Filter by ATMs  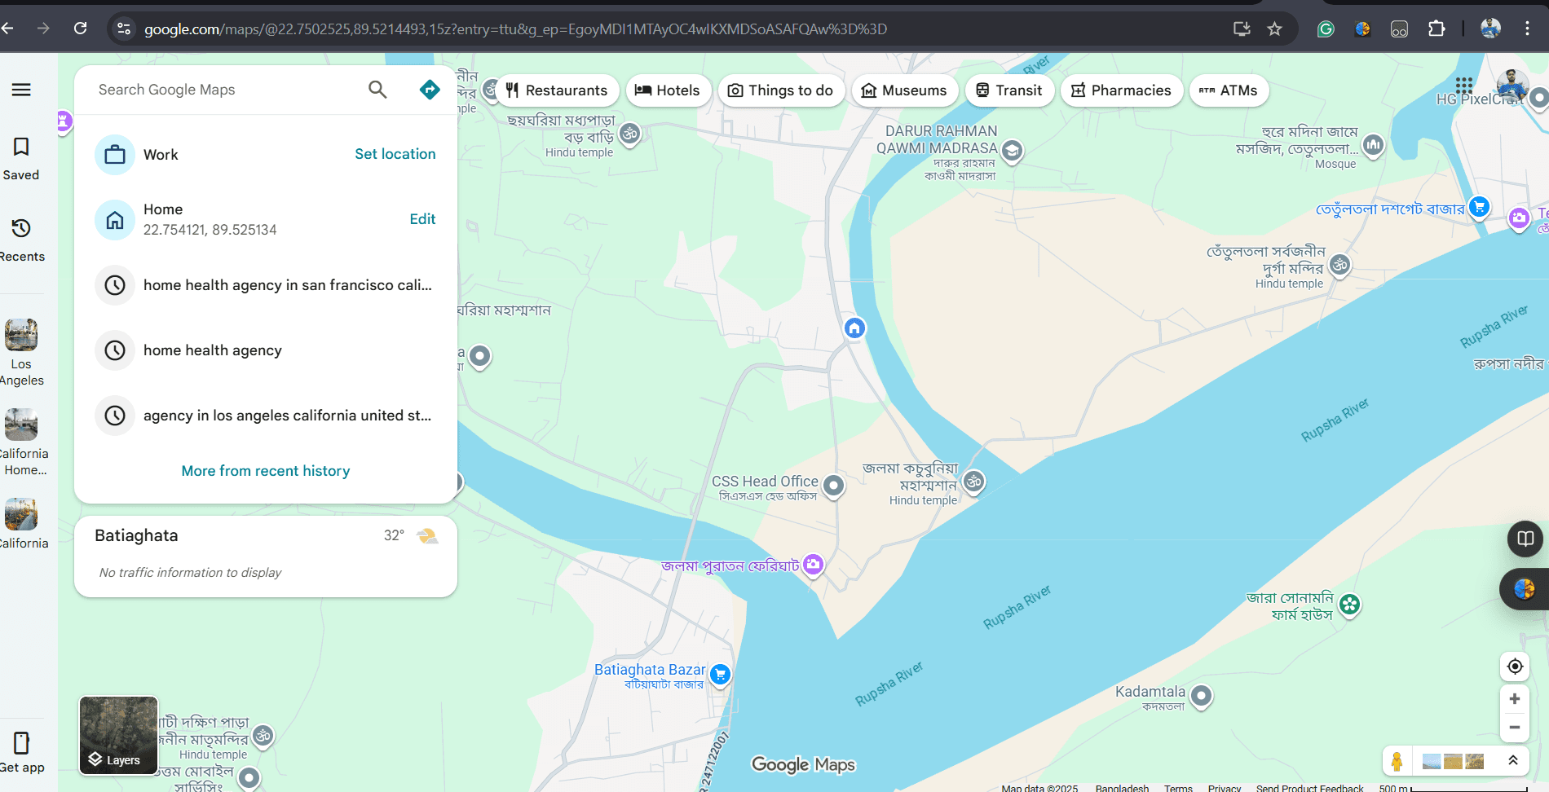point(1229,90)
